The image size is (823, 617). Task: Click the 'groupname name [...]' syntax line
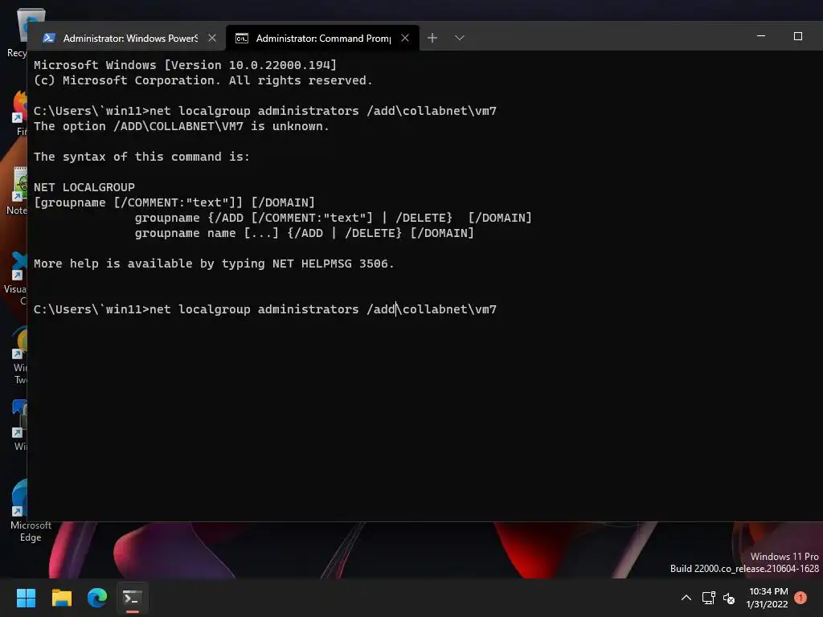pos(304,233)
